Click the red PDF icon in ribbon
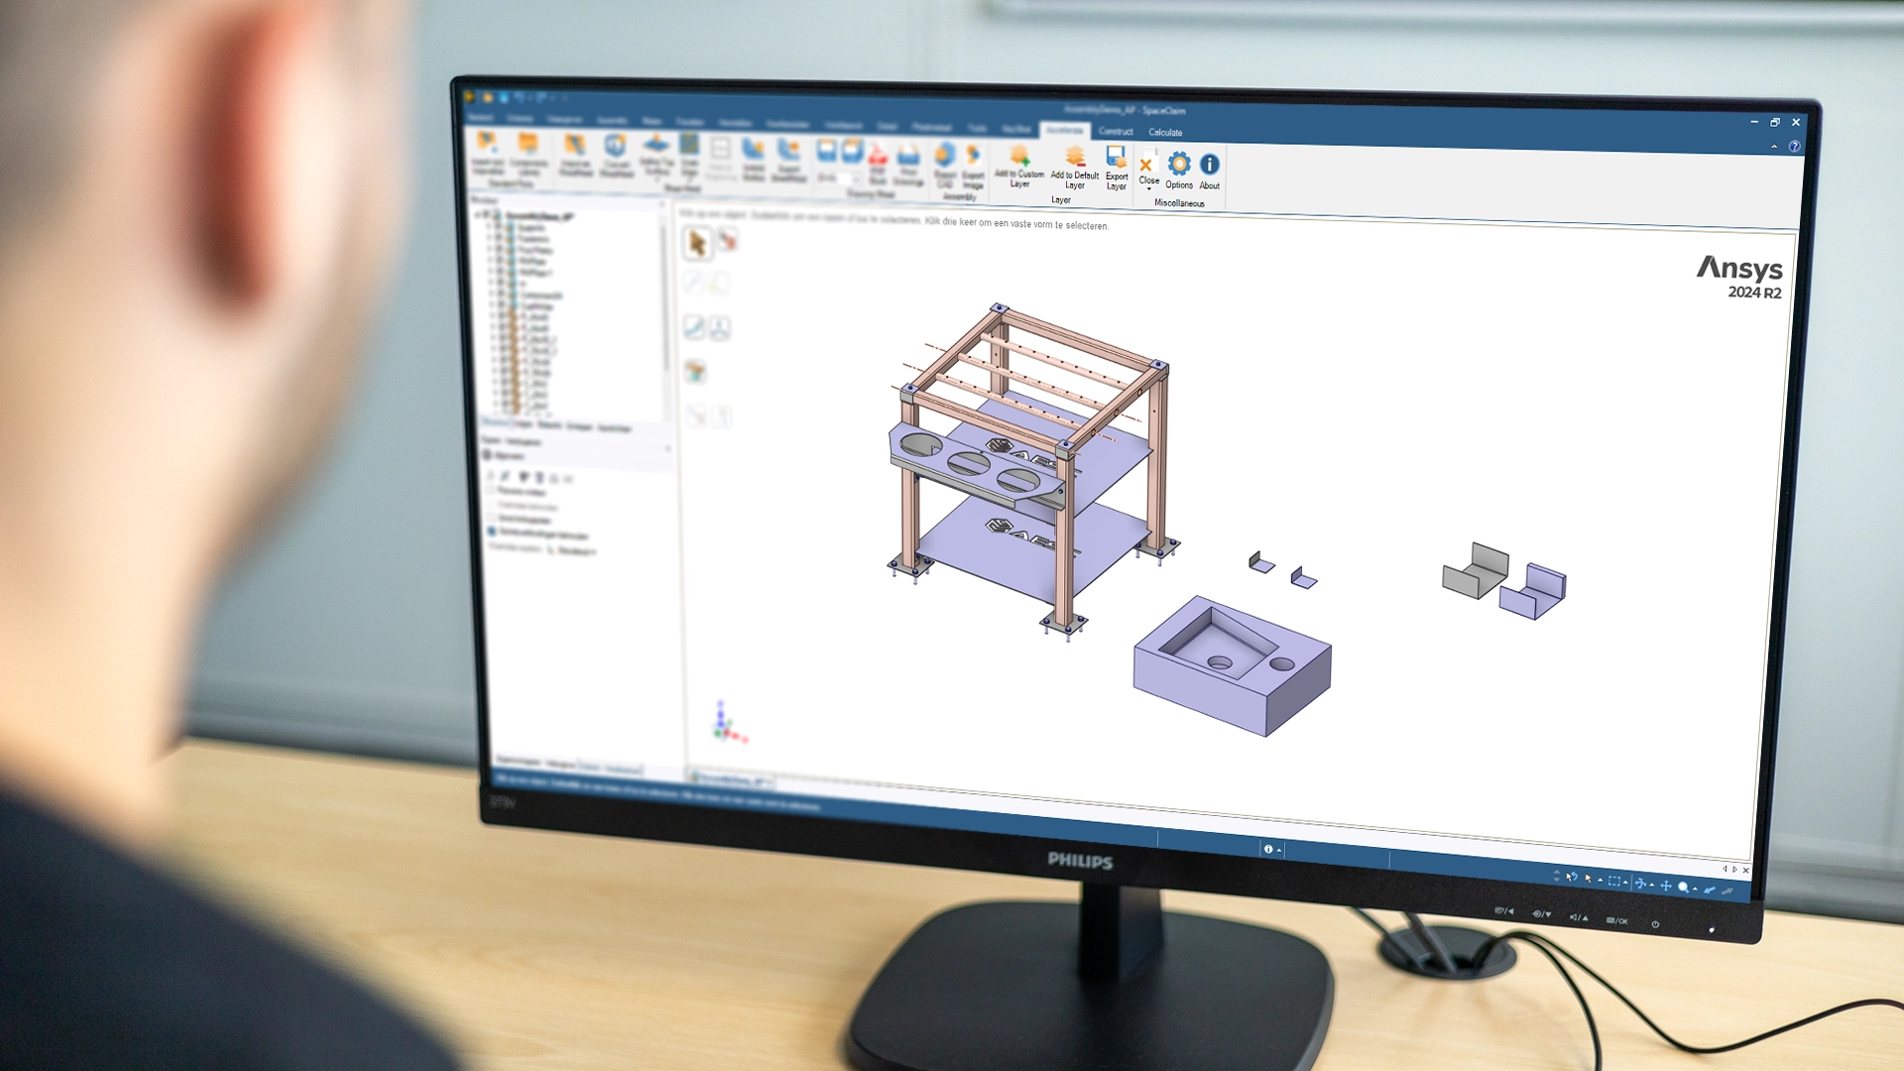1904x1071 pixels. point(878,155)
